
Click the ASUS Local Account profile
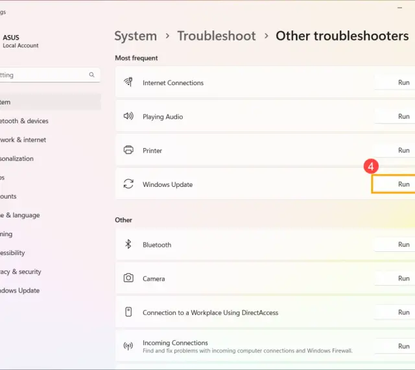point(21,41)
